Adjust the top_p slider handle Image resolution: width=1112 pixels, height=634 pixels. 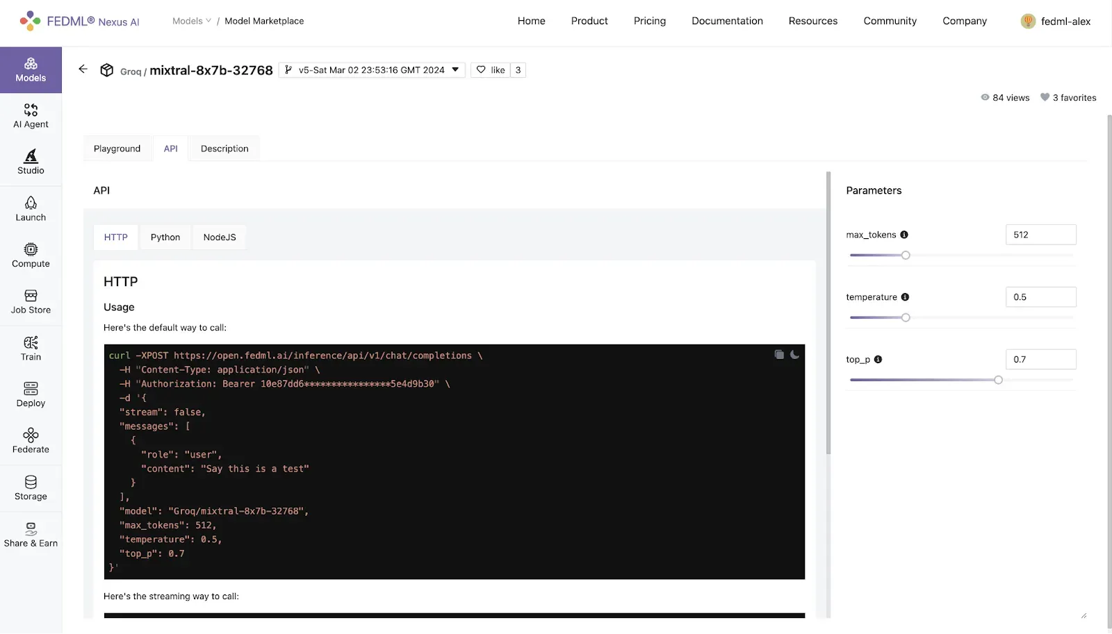pos(999,381)
